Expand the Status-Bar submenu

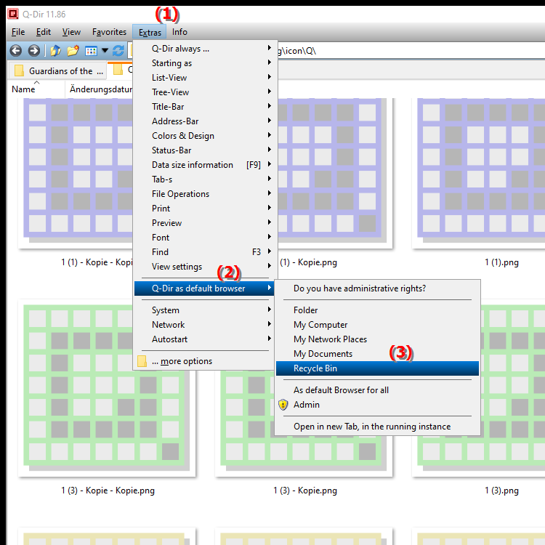[204, 150]
